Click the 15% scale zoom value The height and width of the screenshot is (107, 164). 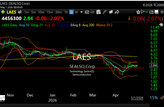click(154, 98)
